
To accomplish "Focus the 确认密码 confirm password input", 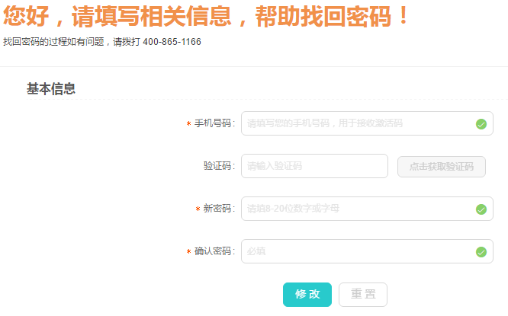I will (x=367, y=251).
